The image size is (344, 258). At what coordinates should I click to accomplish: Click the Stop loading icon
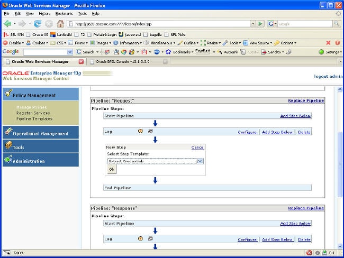point(49,24)
